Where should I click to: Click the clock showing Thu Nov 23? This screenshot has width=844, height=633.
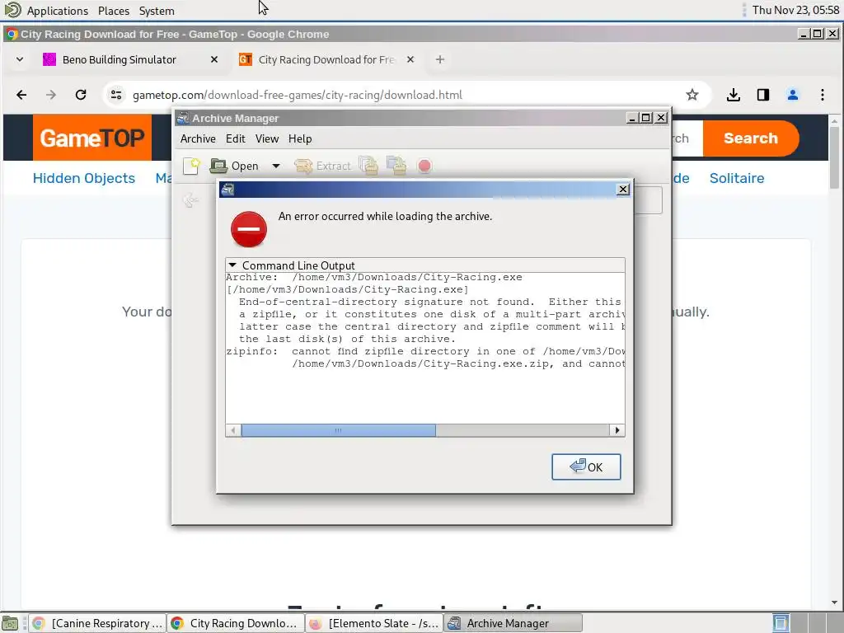pyautogui.click(x=795, y=10)
